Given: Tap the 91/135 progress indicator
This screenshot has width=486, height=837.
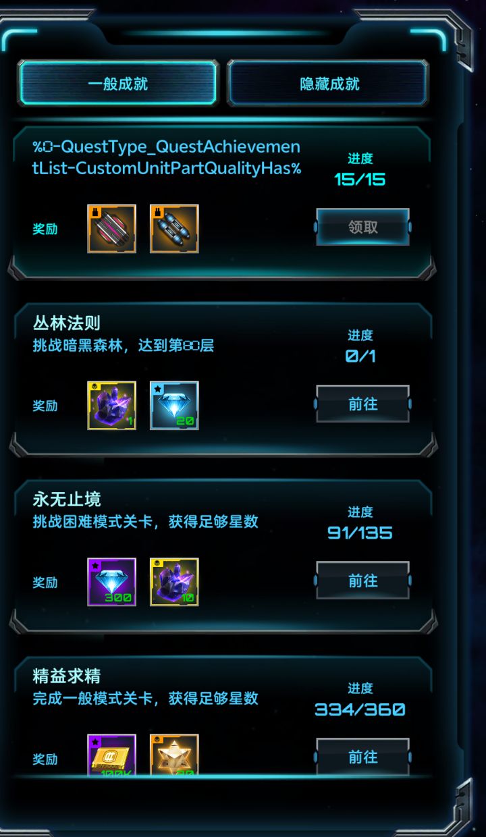Looking at the screenshot, I should click(360, 533).
